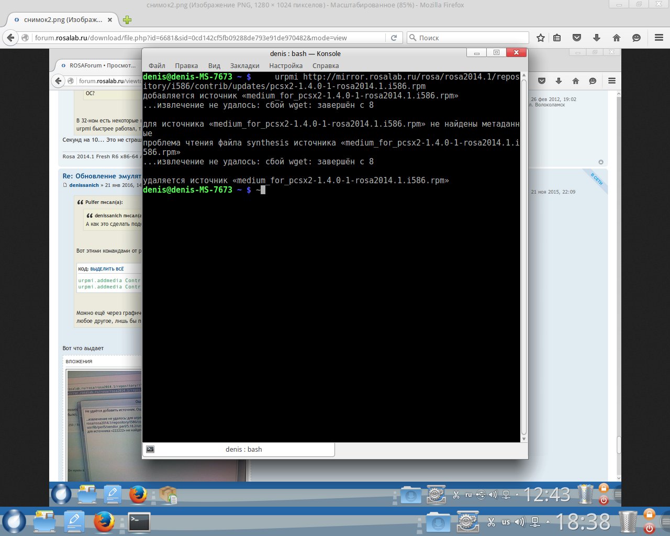Close the "снимок2.png" tab
Viewport: 670px width, 536px height.
(110, 20)
